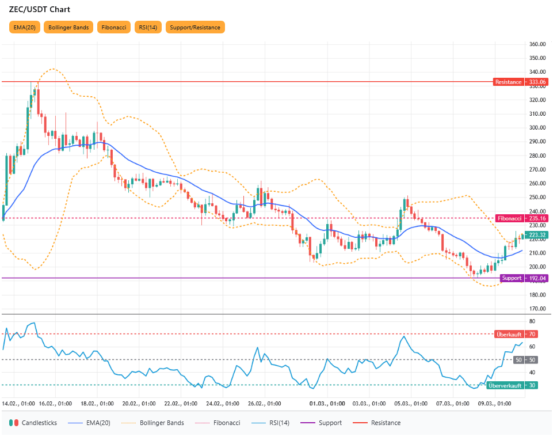Viewport: 557px width, 440px height.
Task: Toggle the Bollinger Bands indicator pill
Action: pyautogui.click(x=68, y=27)
